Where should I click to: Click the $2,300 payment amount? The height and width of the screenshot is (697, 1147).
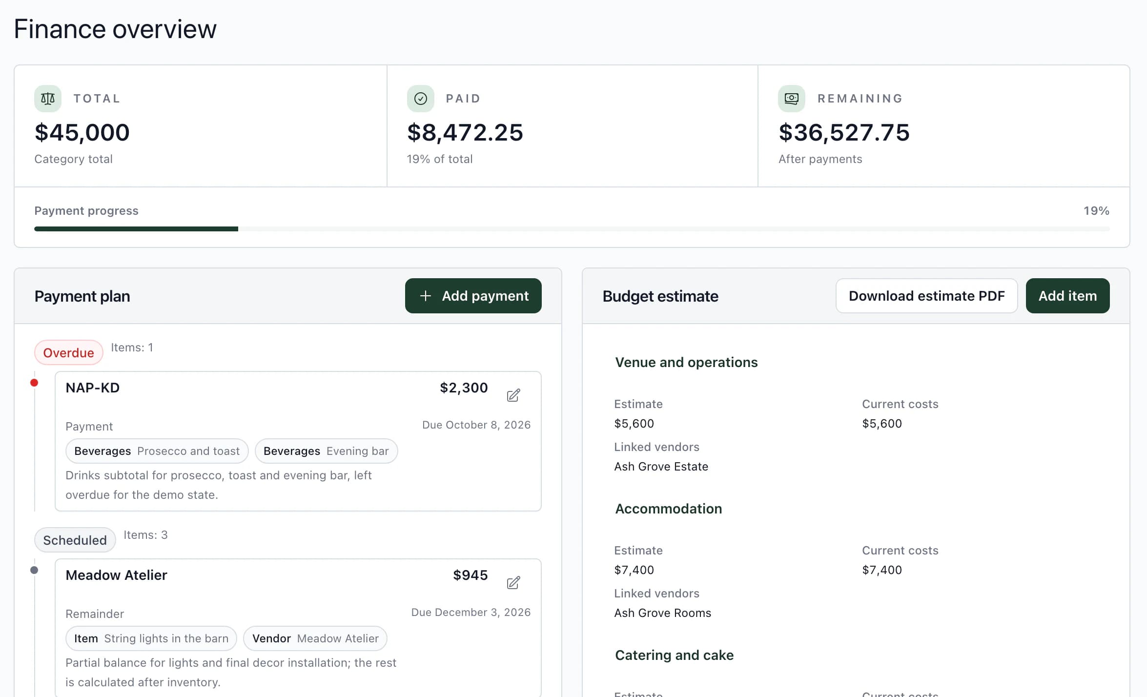(x=464, y=388)
